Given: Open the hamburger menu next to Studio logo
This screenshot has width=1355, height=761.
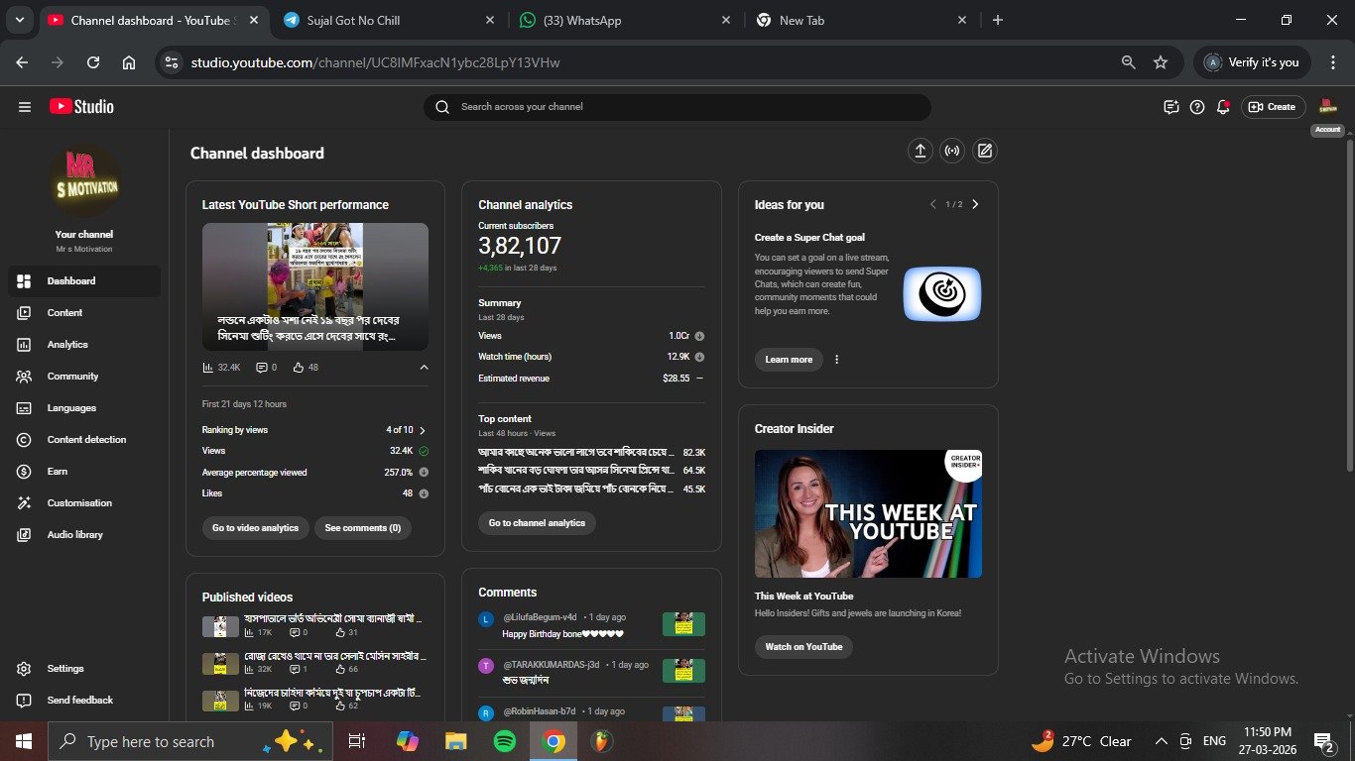Looking at the screenshot, I should pos(25,107).
